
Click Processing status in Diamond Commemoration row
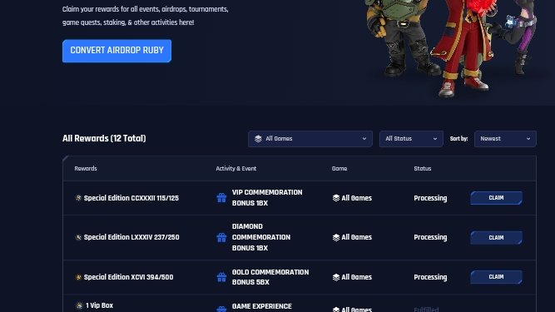[430, 237]
